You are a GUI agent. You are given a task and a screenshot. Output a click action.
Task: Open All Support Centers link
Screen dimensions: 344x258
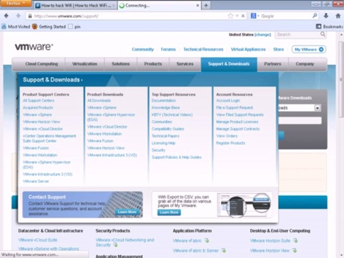[39, 100]
